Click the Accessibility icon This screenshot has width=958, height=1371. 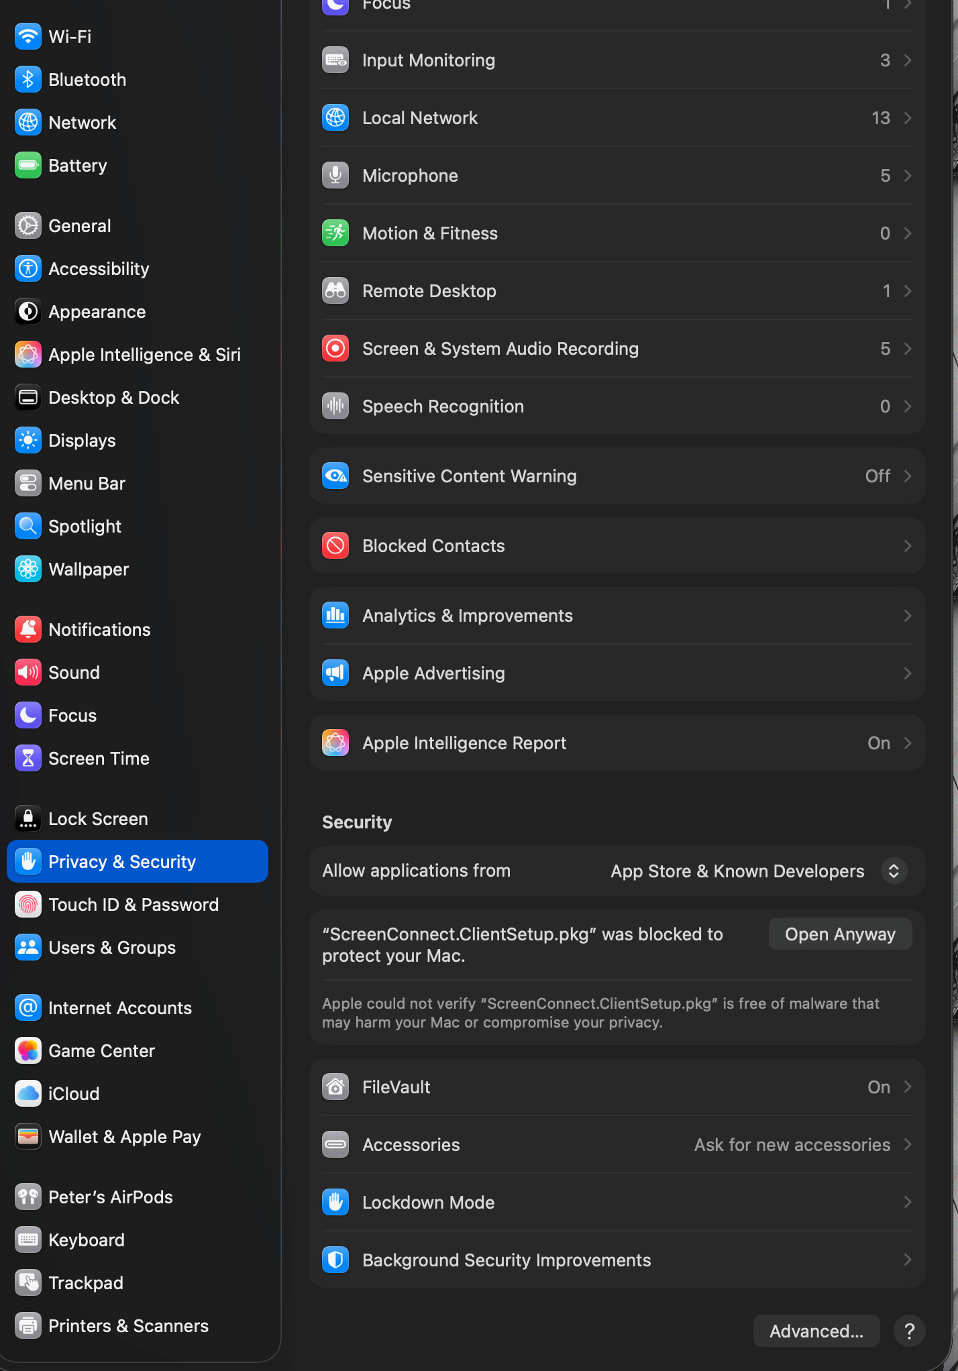(x=28, y=269)
